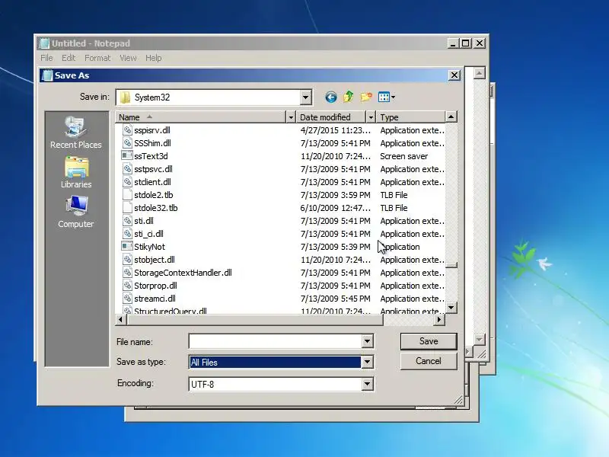Click the Screen saver type cell
This screenshot has height=457, width=609.
[x=404, y=156]
